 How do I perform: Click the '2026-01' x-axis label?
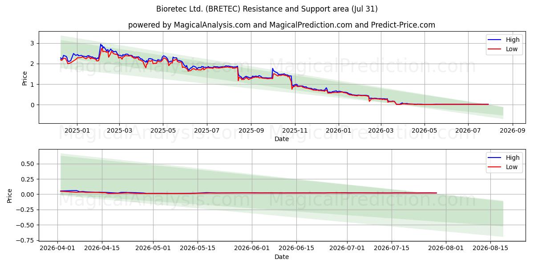[x=339, y=131]
